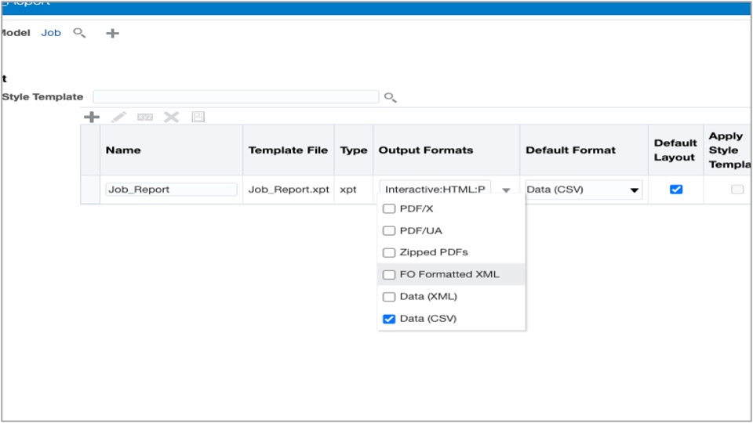
Task: Click the Job_Report name field
Action: tap(172, 190)
